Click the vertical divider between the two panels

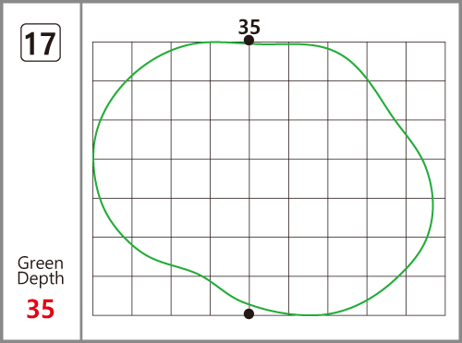(x=81, y=171)
